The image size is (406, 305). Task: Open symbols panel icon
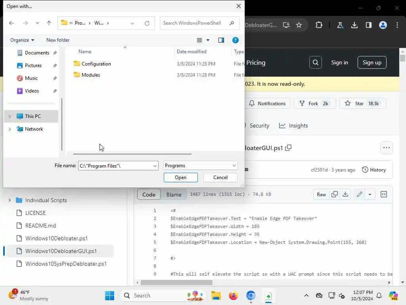click(384, 195)
